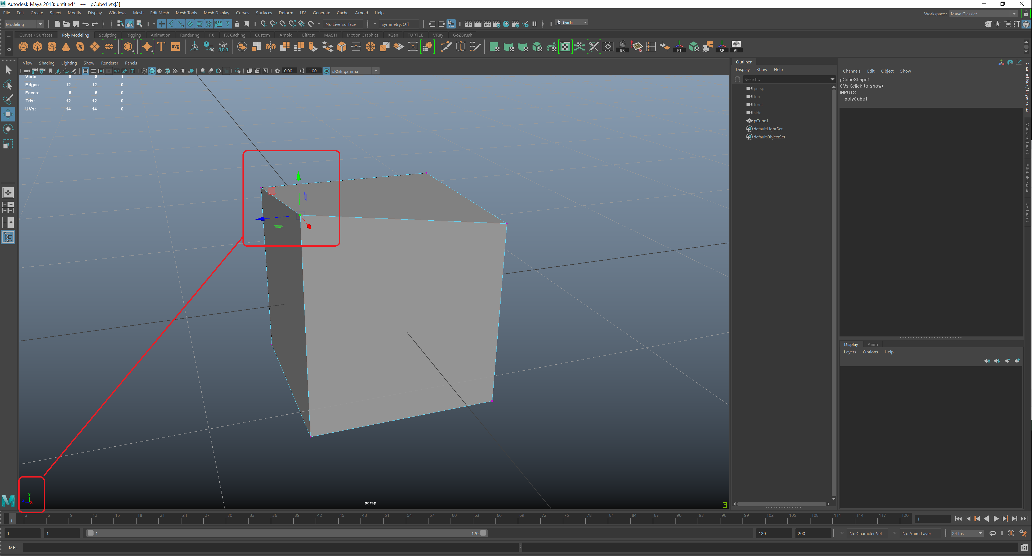1032x556 pixels.
Task: Click the Open Scene folder icon
Action: click(x=66, y=24)
